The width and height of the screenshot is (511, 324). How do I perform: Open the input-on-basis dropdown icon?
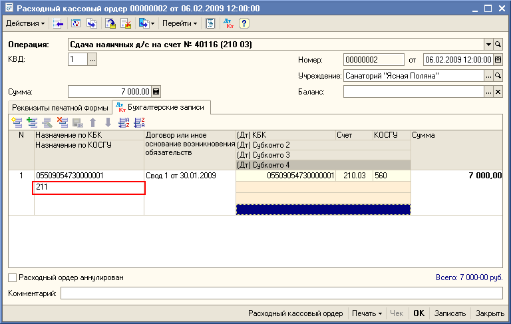point(146,23)
